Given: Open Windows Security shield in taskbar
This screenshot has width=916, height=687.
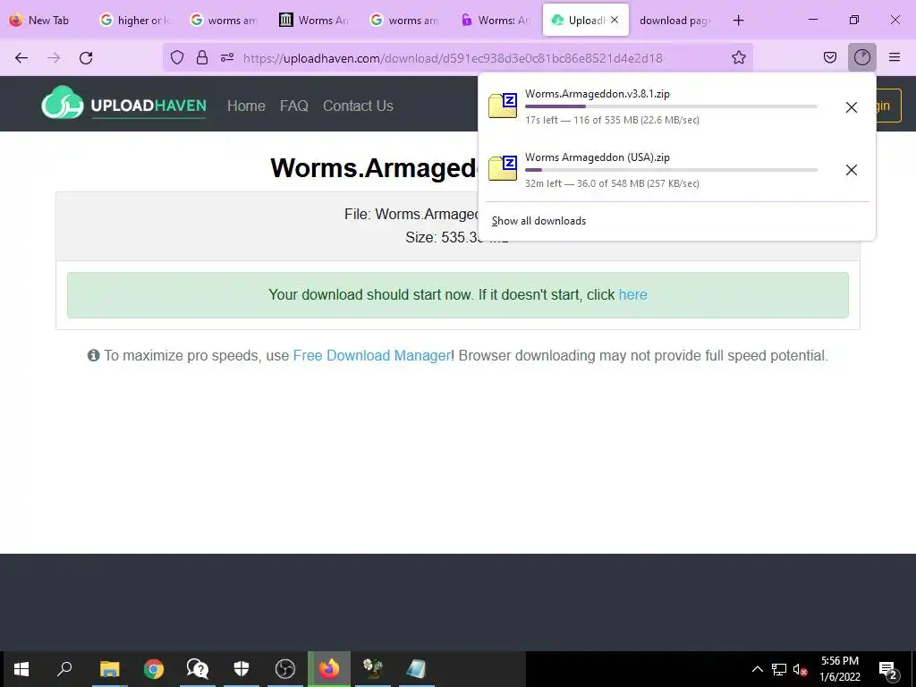Looking at the screenshot, I should point(242,668).
